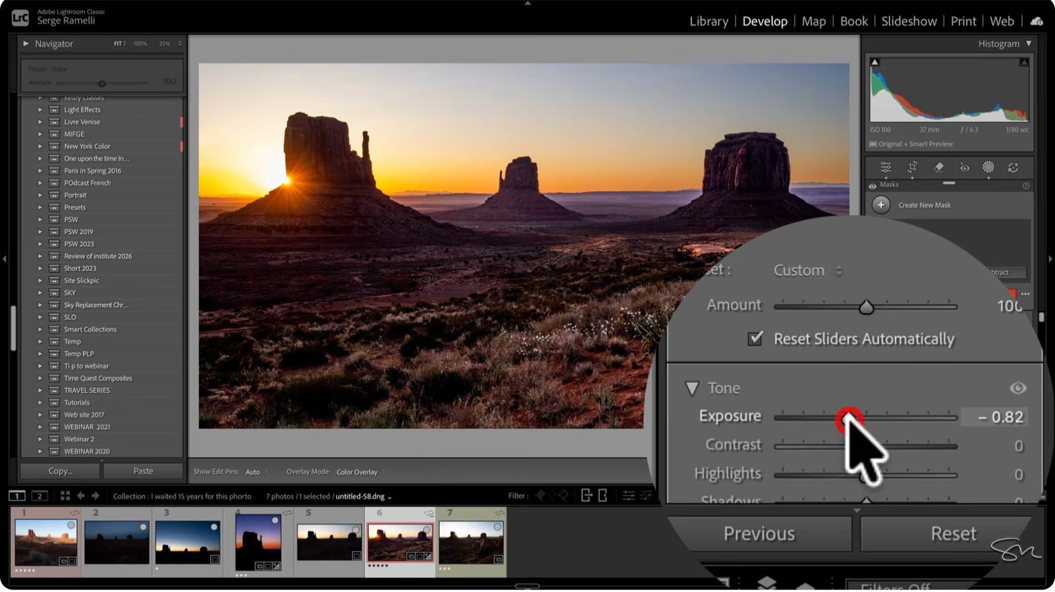Switch to the Print module
This screenshot has width=1055, height=592.
tap(963, 21)
